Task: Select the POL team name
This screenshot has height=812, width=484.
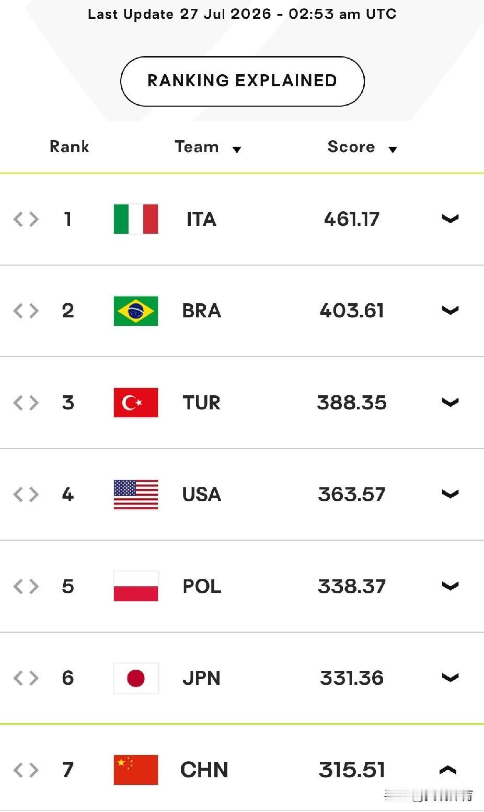Action: [x=202, y=586]
